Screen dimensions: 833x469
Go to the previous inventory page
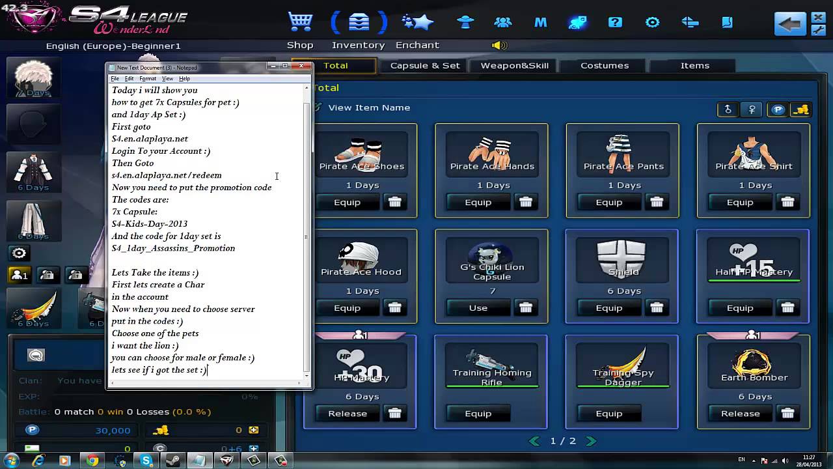tap(535, 441)
